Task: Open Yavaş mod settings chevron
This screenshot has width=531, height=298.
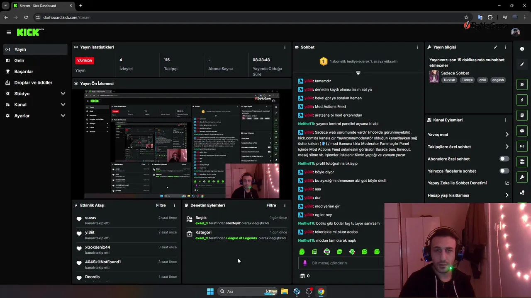Action: (x=507, y=135)
